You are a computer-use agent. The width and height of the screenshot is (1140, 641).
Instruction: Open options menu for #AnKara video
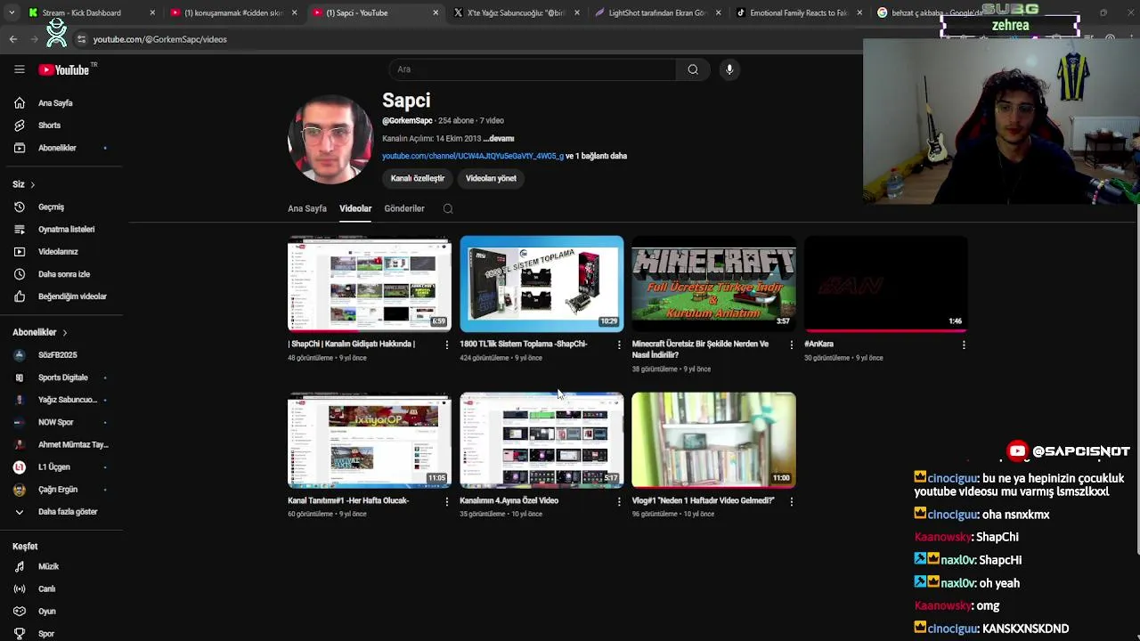point(963,345)
